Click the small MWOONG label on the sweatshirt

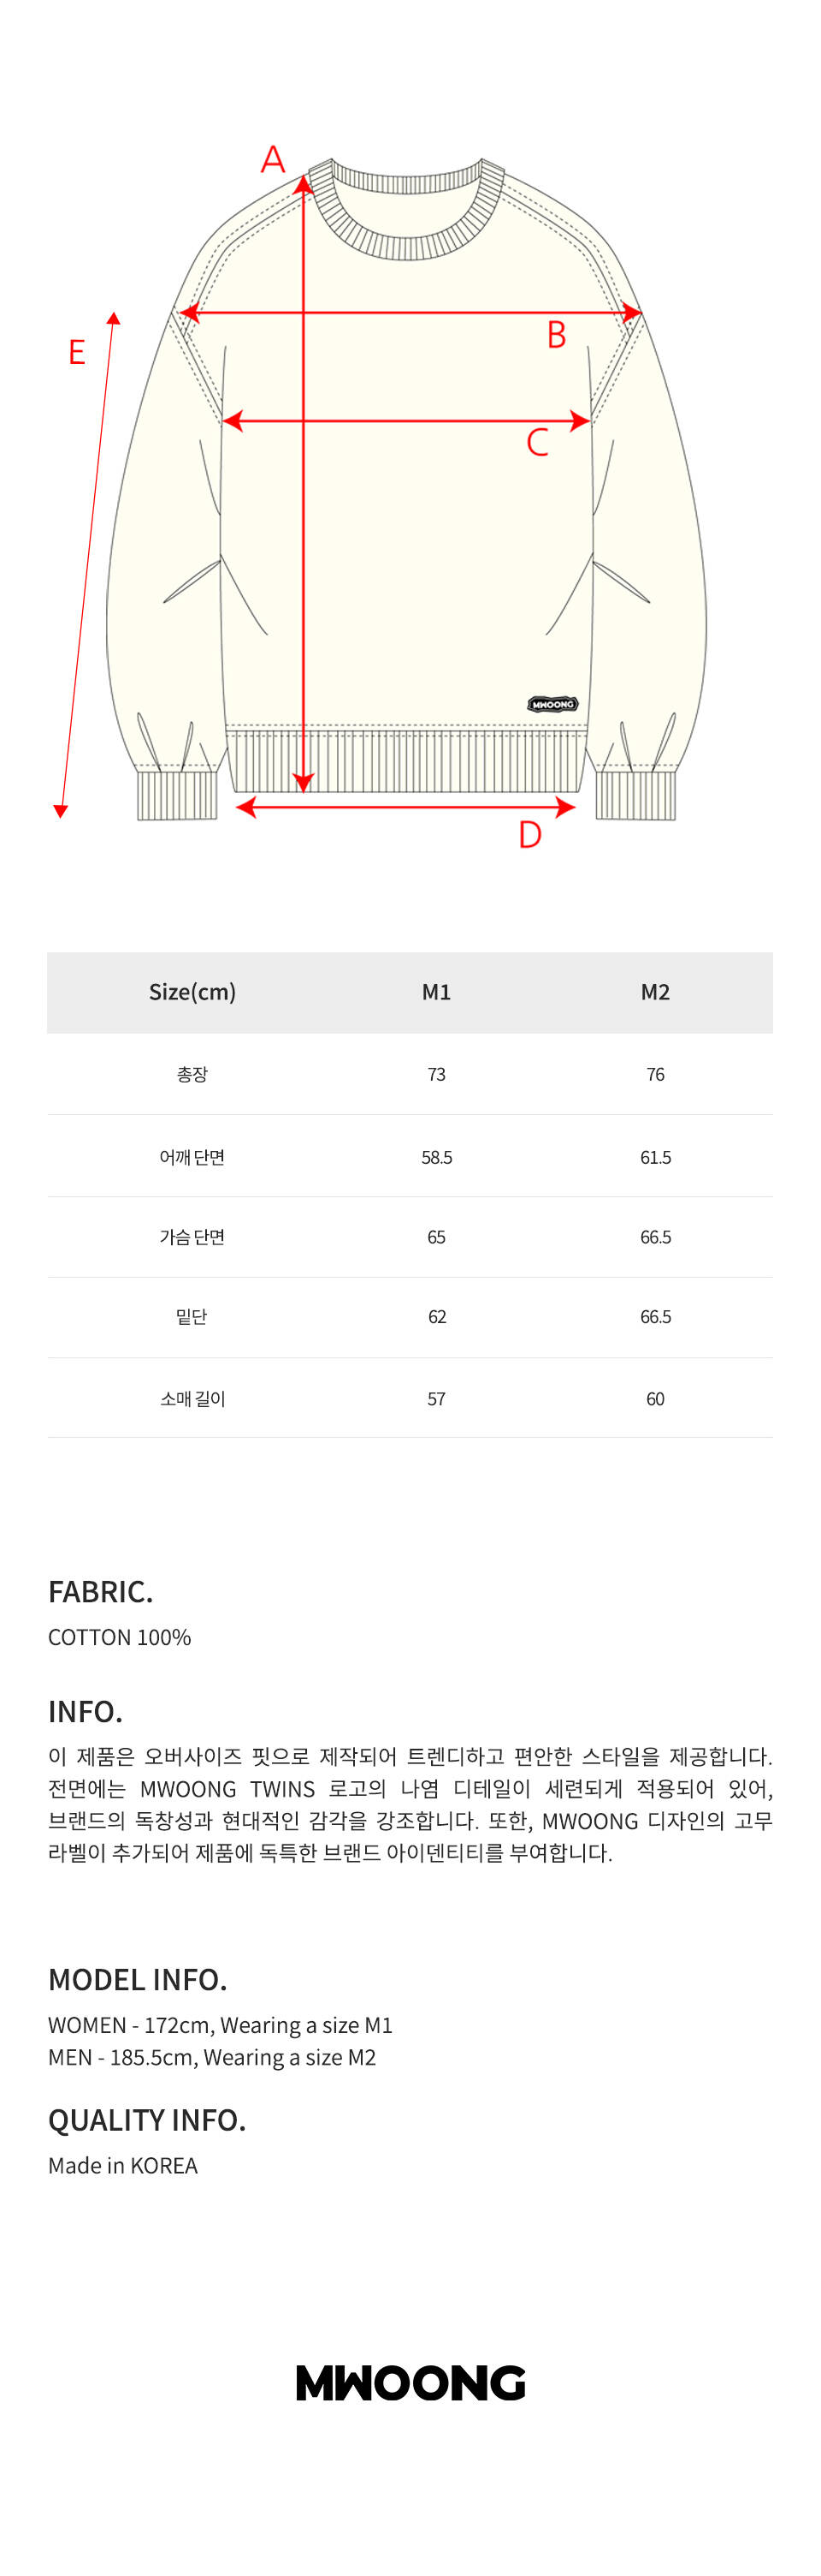[x=552, y=704]
